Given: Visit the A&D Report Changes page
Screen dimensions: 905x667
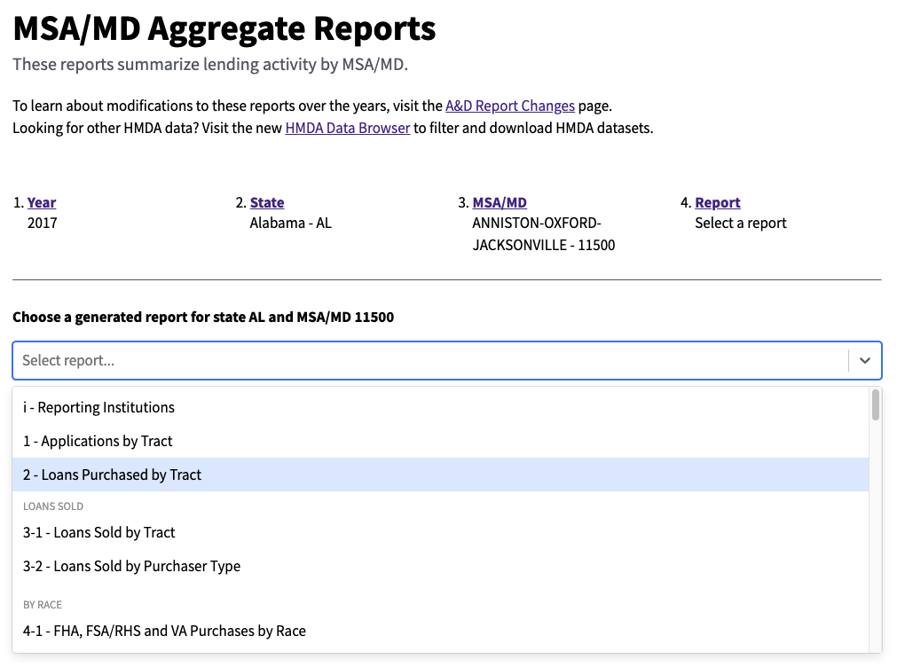Looking at the screenshot, I should click(510, 106).
